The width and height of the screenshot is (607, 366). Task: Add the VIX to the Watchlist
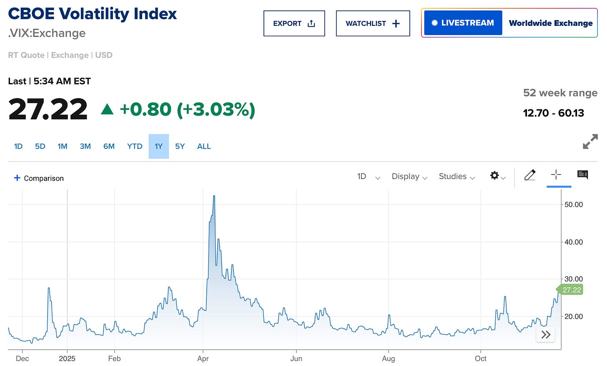[x=373, y=23]
